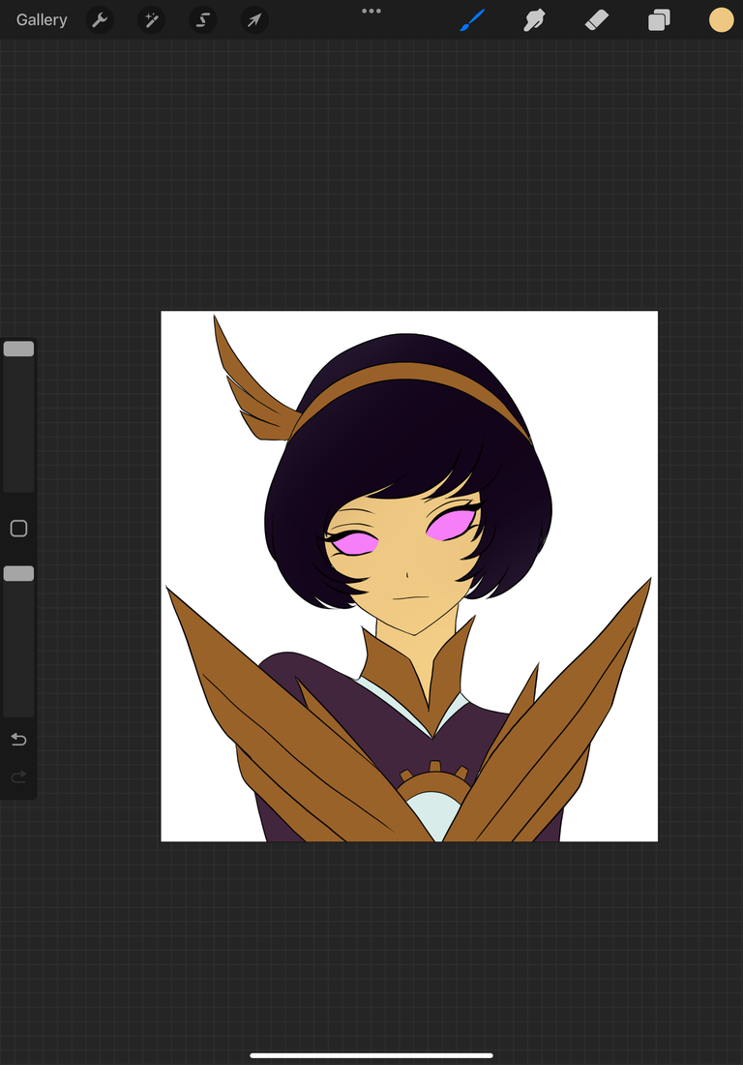Activate the Transform arrow tool

click(254, 19)
